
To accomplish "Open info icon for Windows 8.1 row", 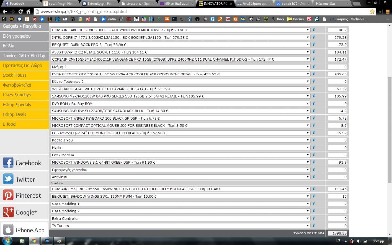I will pyautogui.click(x=313, y=162).
